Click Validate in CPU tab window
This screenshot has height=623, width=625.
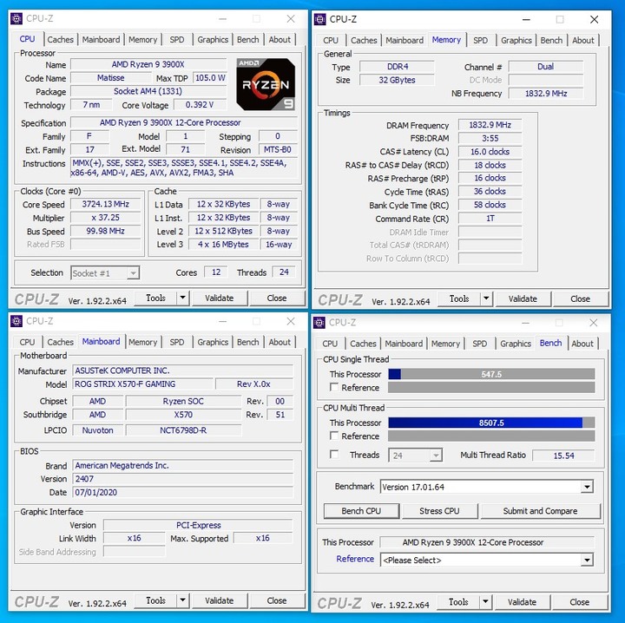(x=220, y=298)
